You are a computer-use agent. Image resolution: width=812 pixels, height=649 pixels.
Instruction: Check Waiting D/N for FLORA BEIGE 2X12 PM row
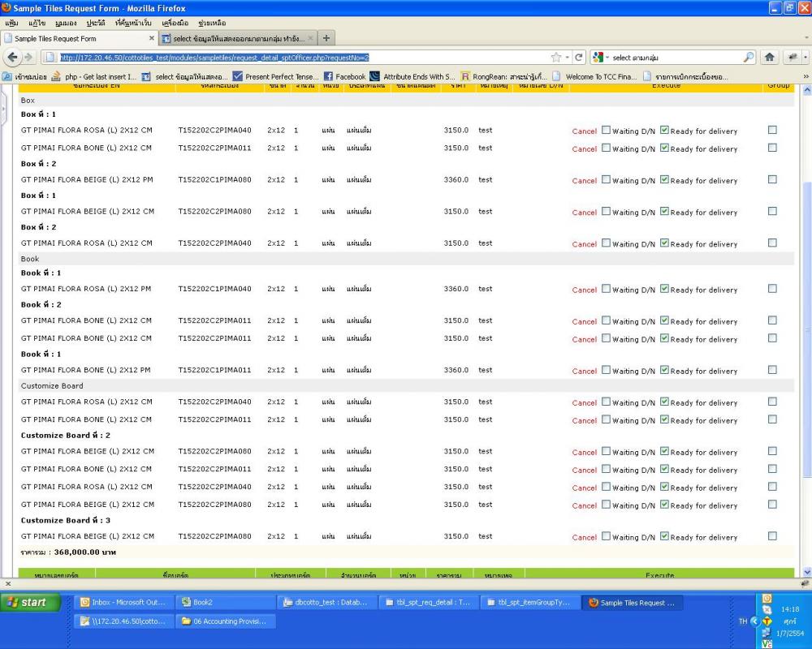606,179
